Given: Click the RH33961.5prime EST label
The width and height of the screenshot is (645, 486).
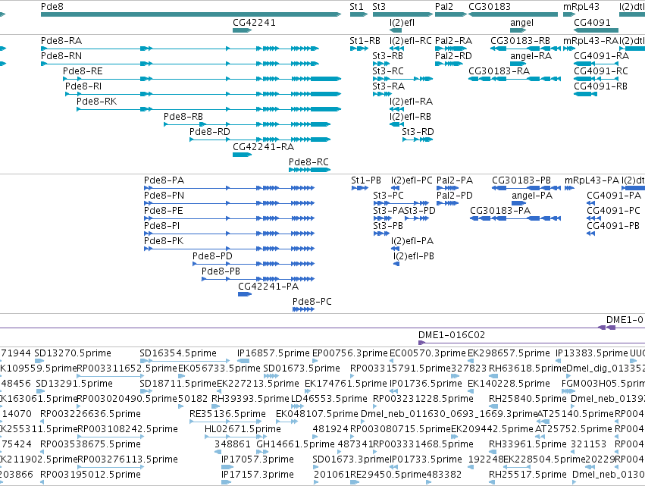Looking at the screenshot, I should coord(528,444).
